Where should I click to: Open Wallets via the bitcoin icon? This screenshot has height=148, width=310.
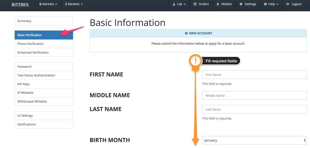218,4
